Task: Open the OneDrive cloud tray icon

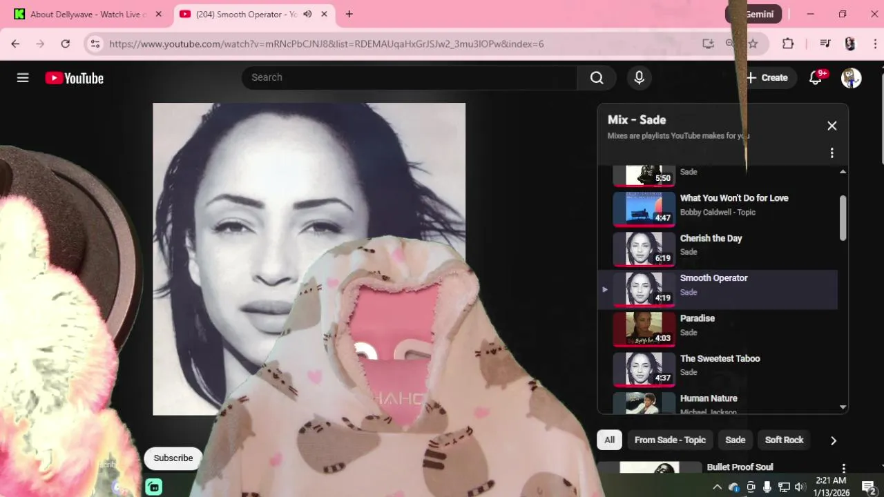Action: (x=734, y=487)
